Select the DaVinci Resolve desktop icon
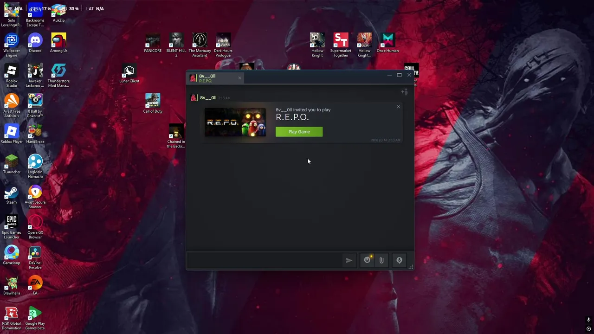The image size is (594, 334). pos(35,257)
